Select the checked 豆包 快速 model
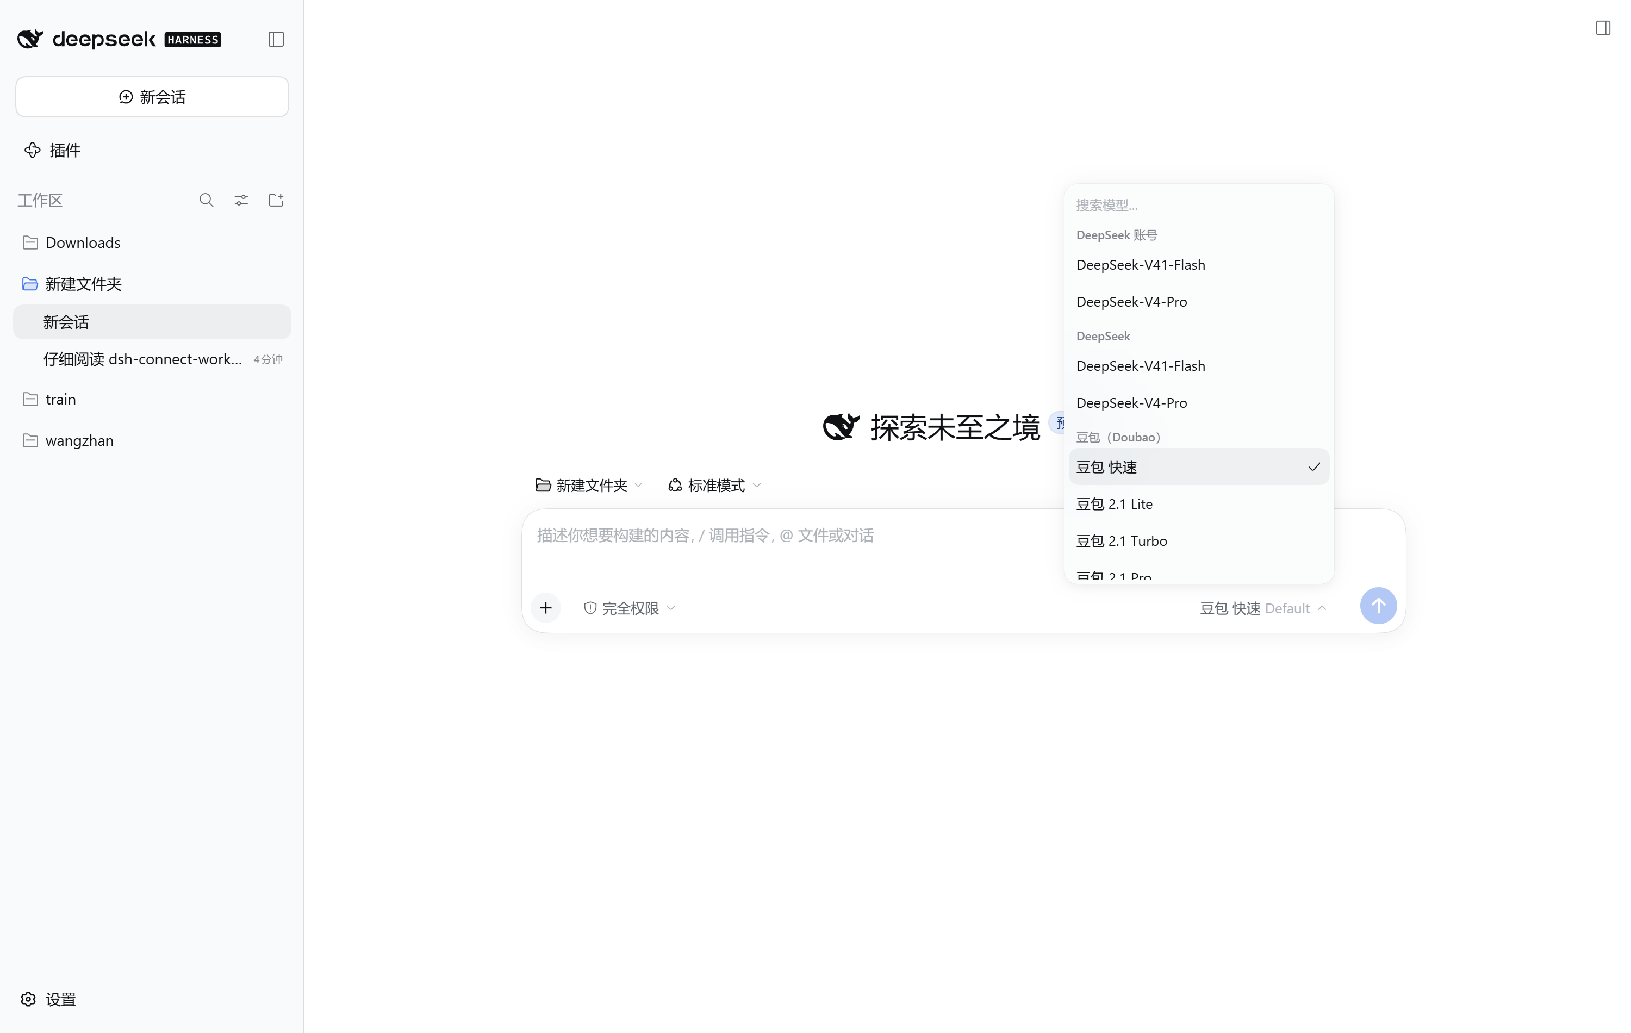1631x1033 pixels. pos(1199,466)
